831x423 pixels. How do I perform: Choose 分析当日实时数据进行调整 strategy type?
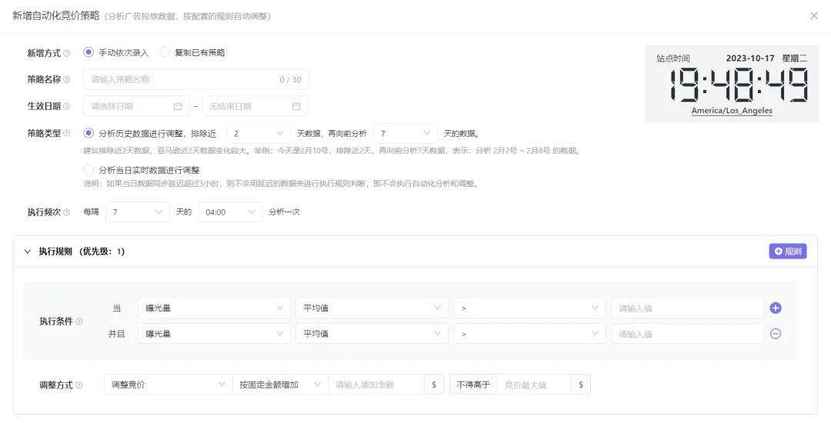point(88,170)
